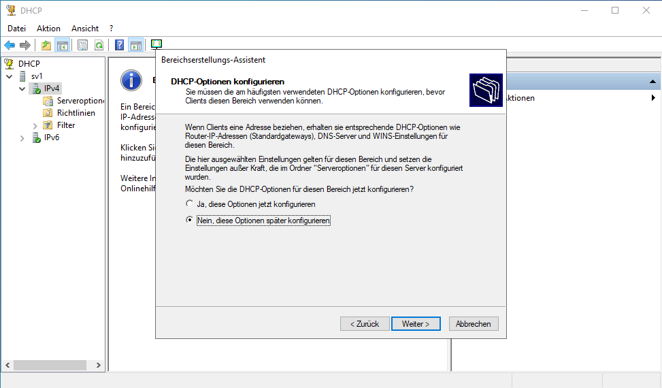
Task: Open the 'Weitere Aktionen' submenu arrow
Action: click(x=653, y=98)
